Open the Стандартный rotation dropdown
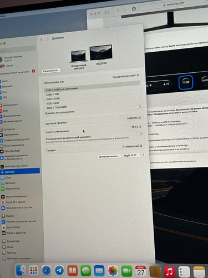Image resolution: width=208 pixels, height=278 pixels. [x=132, y=146]
